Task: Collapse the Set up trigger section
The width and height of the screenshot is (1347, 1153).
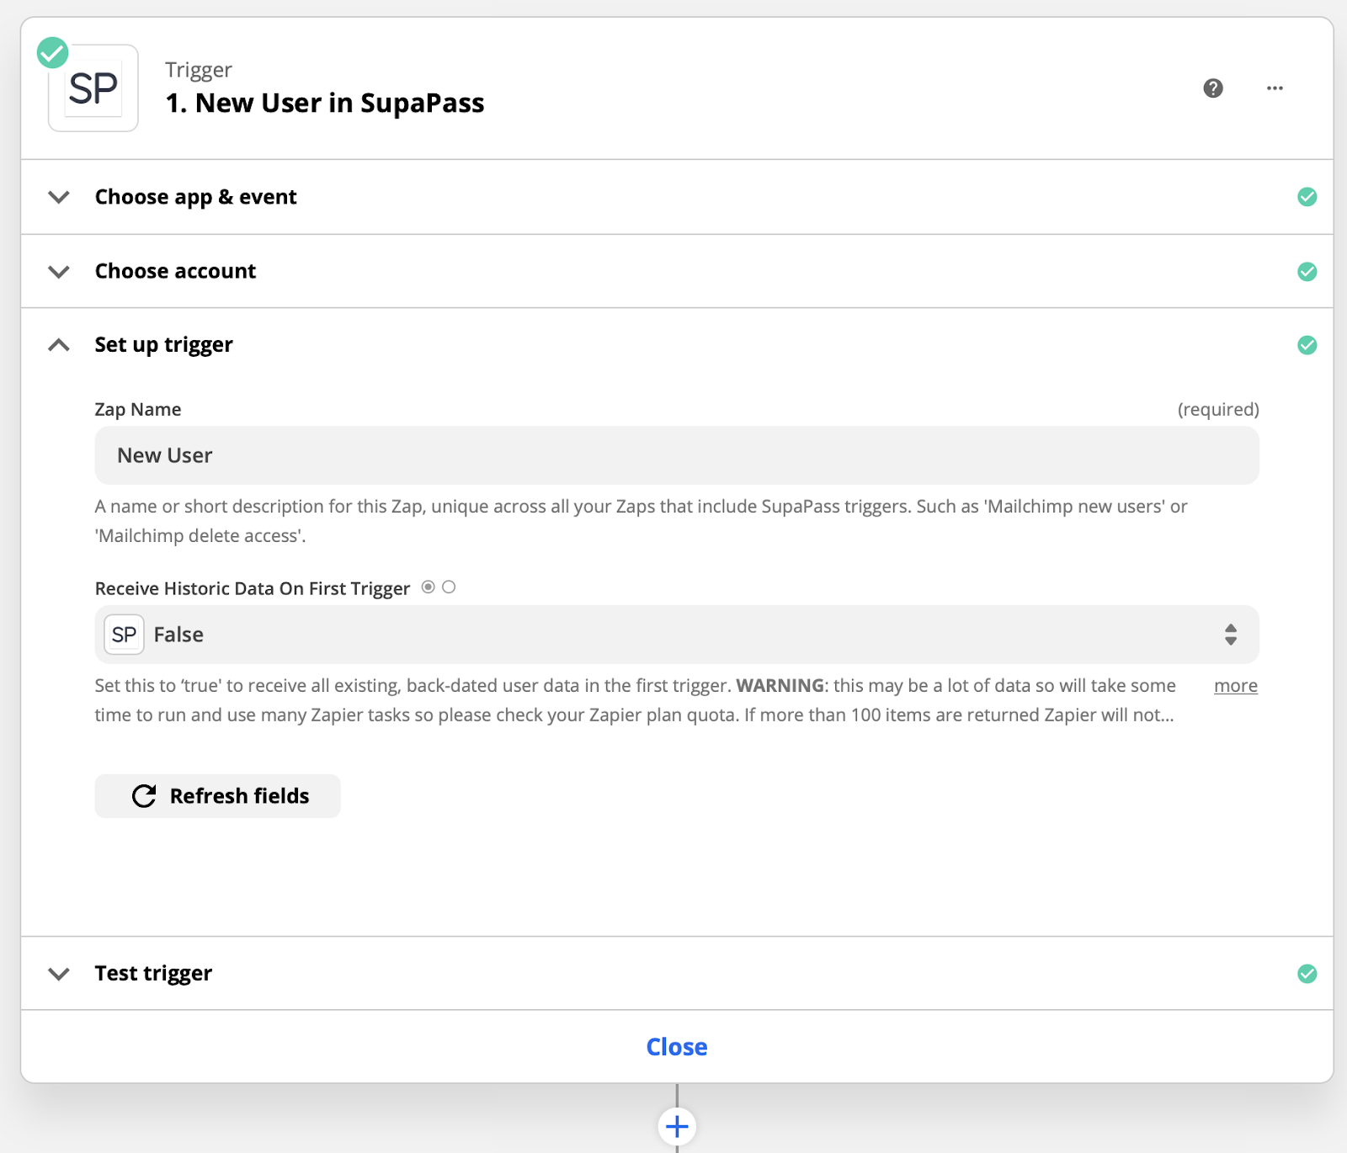Action: click(59, 345)
